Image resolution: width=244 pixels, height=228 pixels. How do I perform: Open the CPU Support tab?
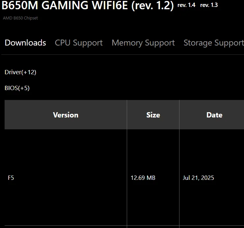79,43
